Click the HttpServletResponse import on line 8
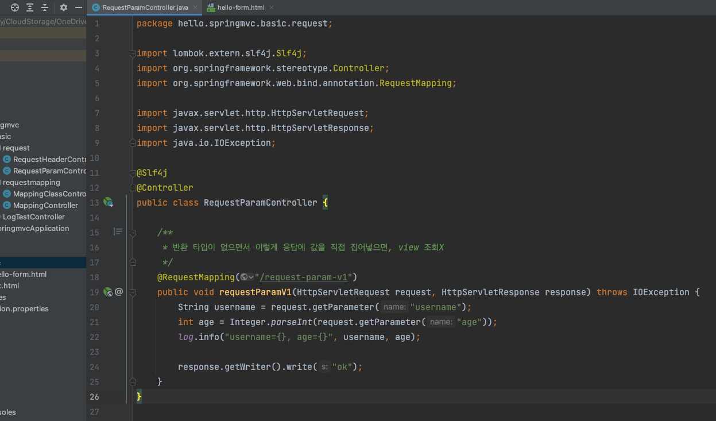 (x=255, y=128)
